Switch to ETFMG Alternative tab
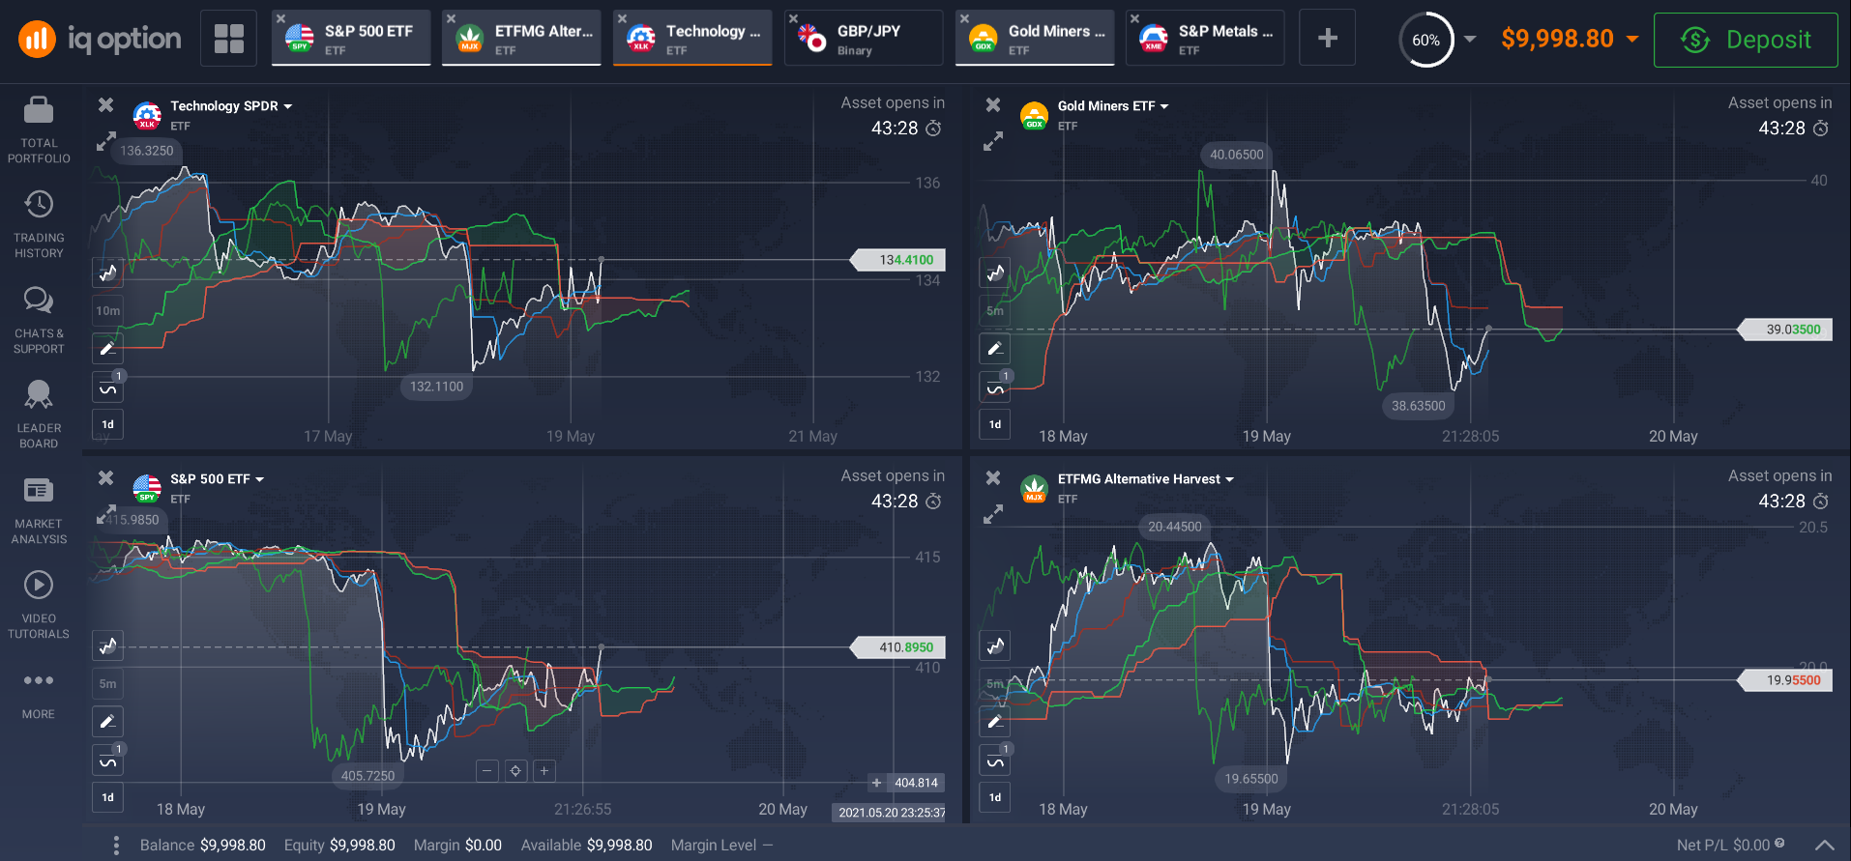Image resolution: width=1851 pixels, height=861 pixels. coord(521,39)
